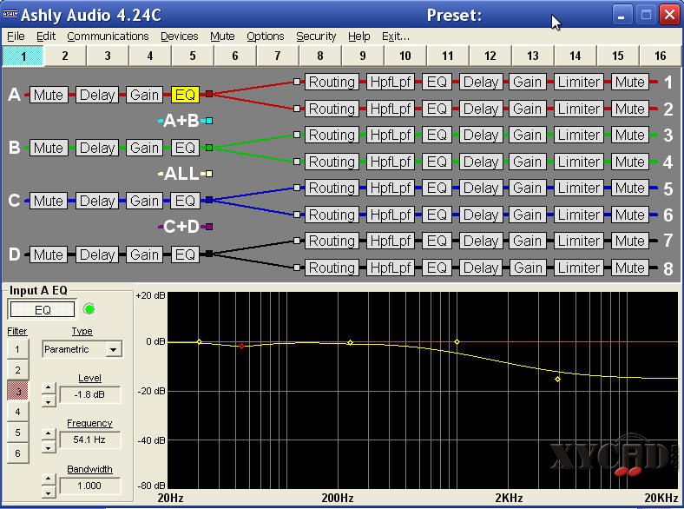Viewport: 684px width, 509px height.
Task: Open the Communications menu
Action: [108, 36]
